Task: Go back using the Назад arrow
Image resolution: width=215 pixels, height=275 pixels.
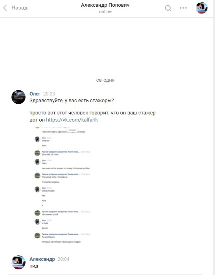Action: [x=5, y=8]
